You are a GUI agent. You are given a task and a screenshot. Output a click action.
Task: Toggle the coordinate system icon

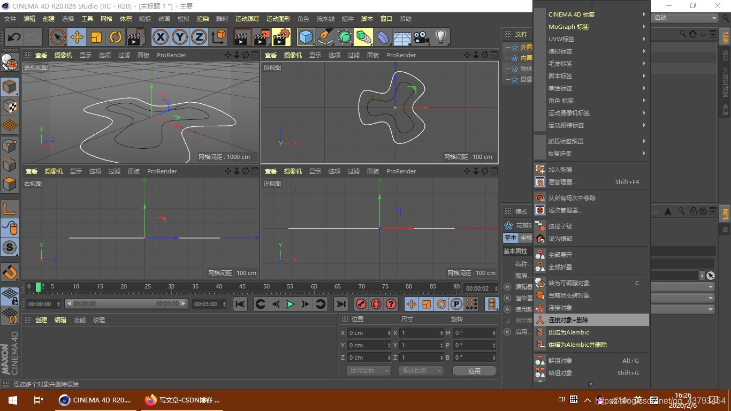[218, 37]
